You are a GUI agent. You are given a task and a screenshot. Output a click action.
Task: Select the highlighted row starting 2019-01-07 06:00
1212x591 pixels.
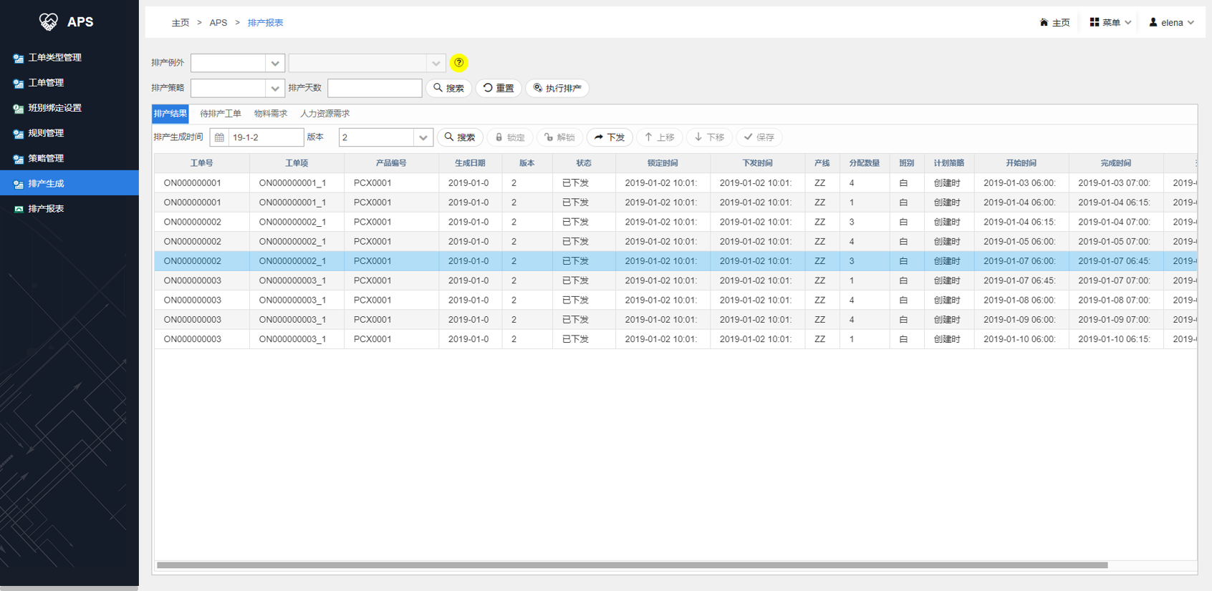[x=675, y=261]
